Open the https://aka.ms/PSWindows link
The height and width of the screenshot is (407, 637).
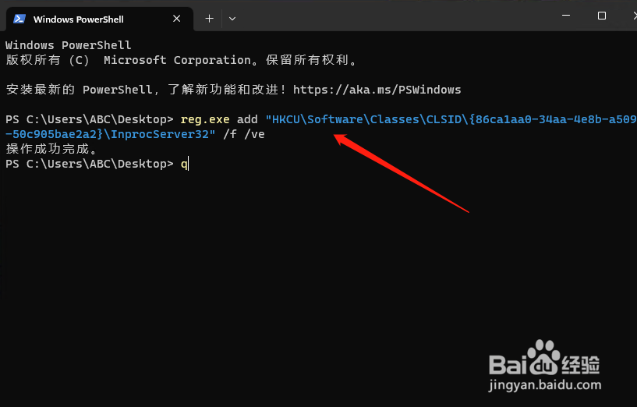(377, 90)
